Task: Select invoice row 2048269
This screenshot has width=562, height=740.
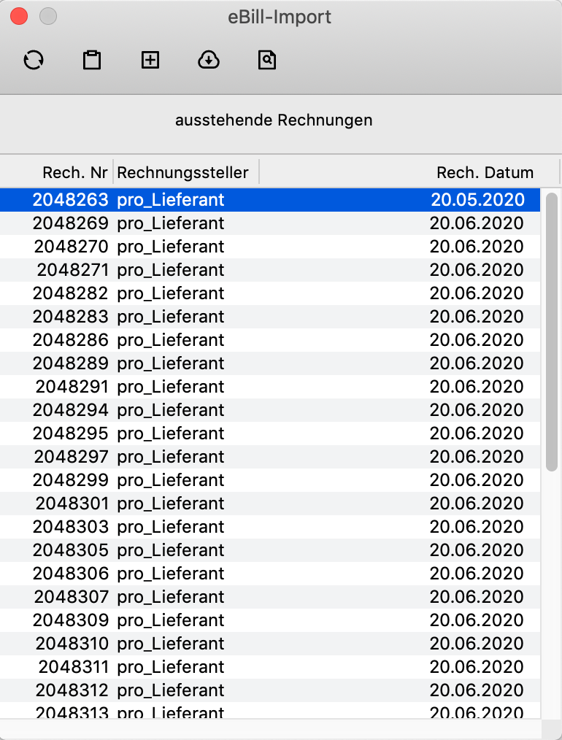Action: point(270,223)
